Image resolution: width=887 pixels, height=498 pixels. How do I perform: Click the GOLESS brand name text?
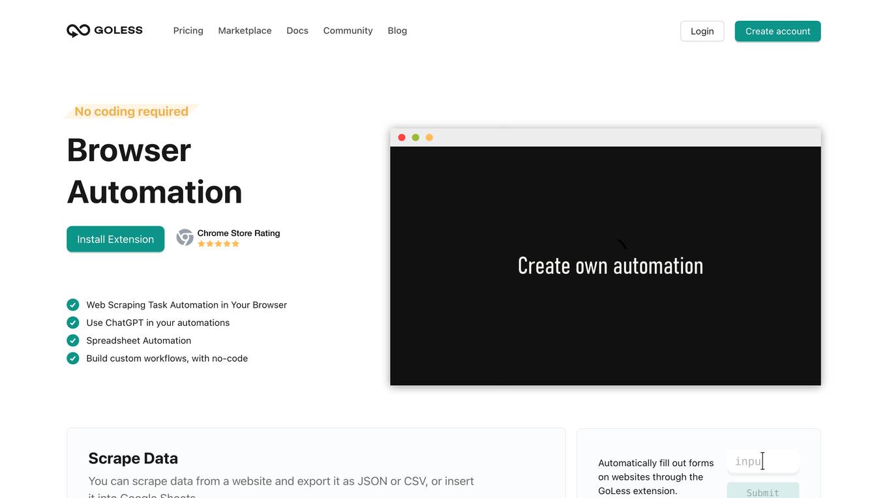[x=118, y=31]
